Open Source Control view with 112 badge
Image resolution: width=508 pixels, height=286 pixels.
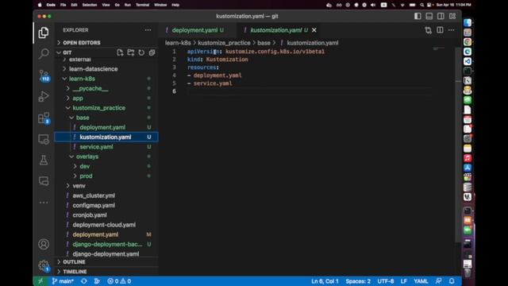44,75
